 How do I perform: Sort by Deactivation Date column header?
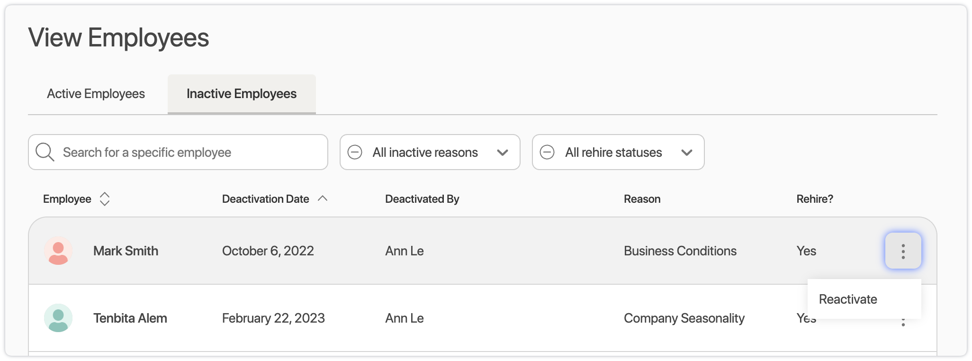tap(265, 199)
